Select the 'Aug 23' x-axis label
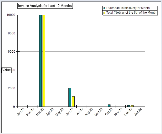Screen dimensions: 162x134 [89, 112]
